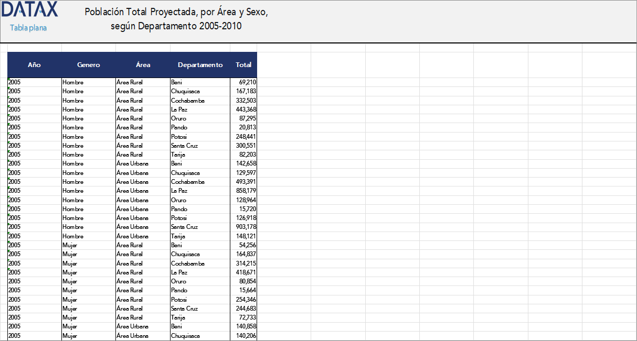Select the Año column header
This screenshot has width=637, height=341.
pyautogui.click(x=34, y=64)
